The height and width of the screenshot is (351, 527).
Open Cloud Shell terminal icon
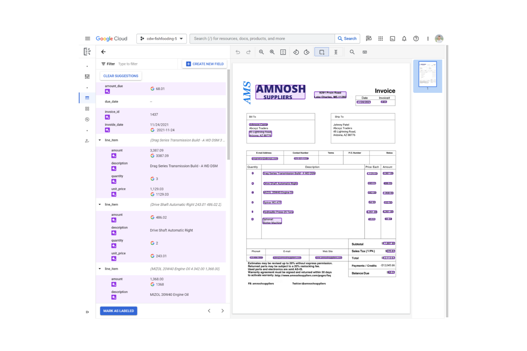click(x=392, y=38)
